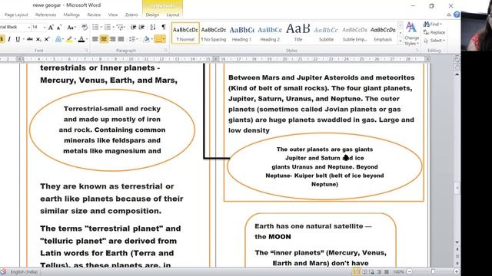492x276 pixels.
Task: Click the Grow Font icon
Action: [x=51, y=28]
